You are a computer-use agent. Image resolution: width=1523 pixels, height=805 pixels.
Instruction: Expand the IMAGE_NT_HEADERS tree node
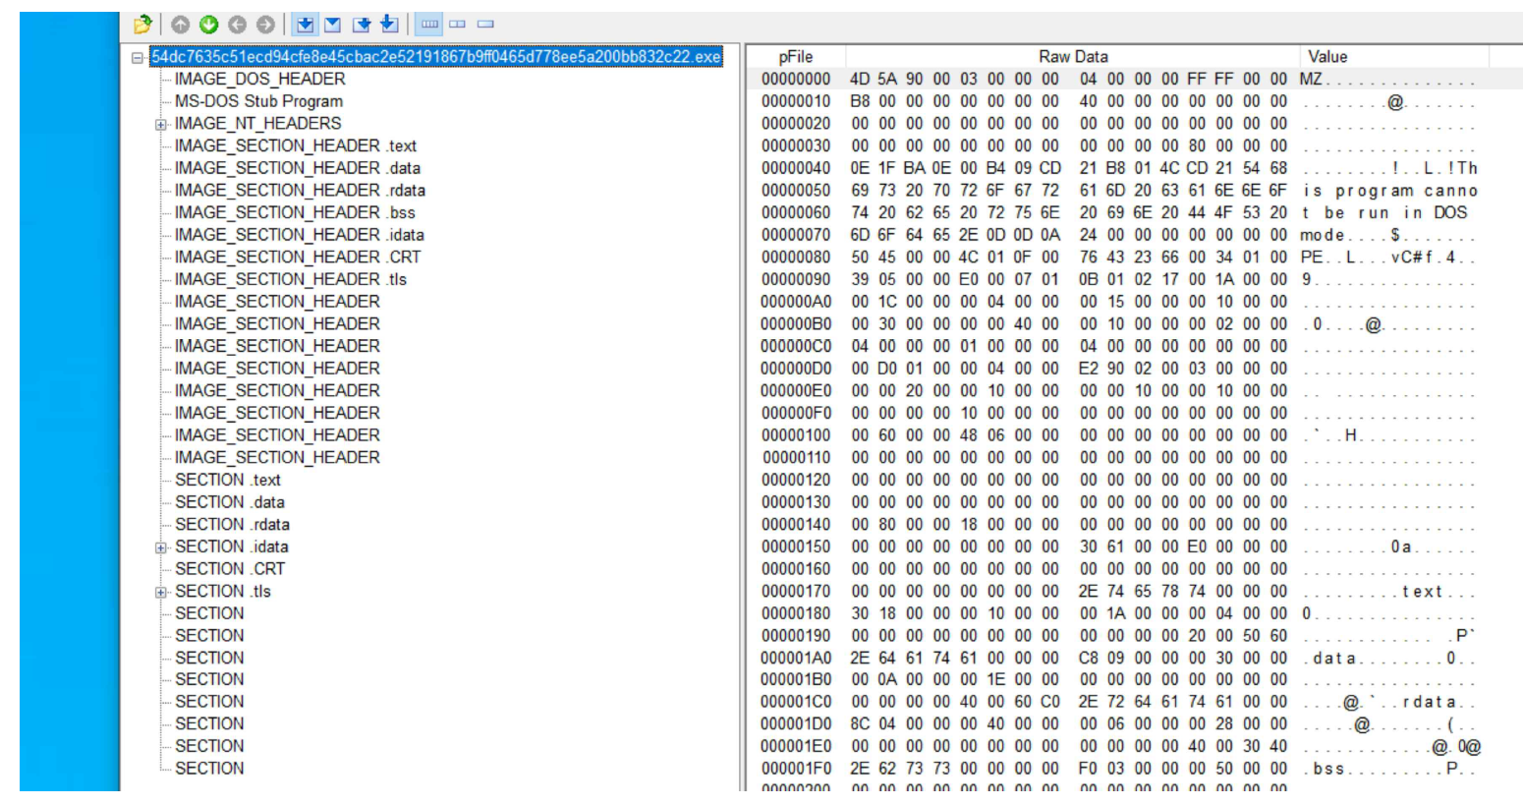coord(160,125)
